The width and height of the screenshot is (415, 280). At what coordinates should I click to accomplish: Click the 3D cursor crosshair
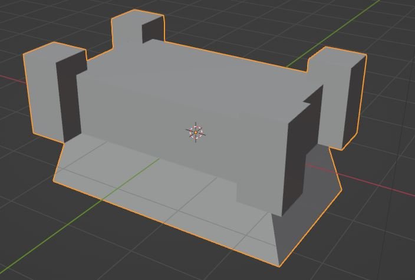pyautogui.click(x=196, y=132)
